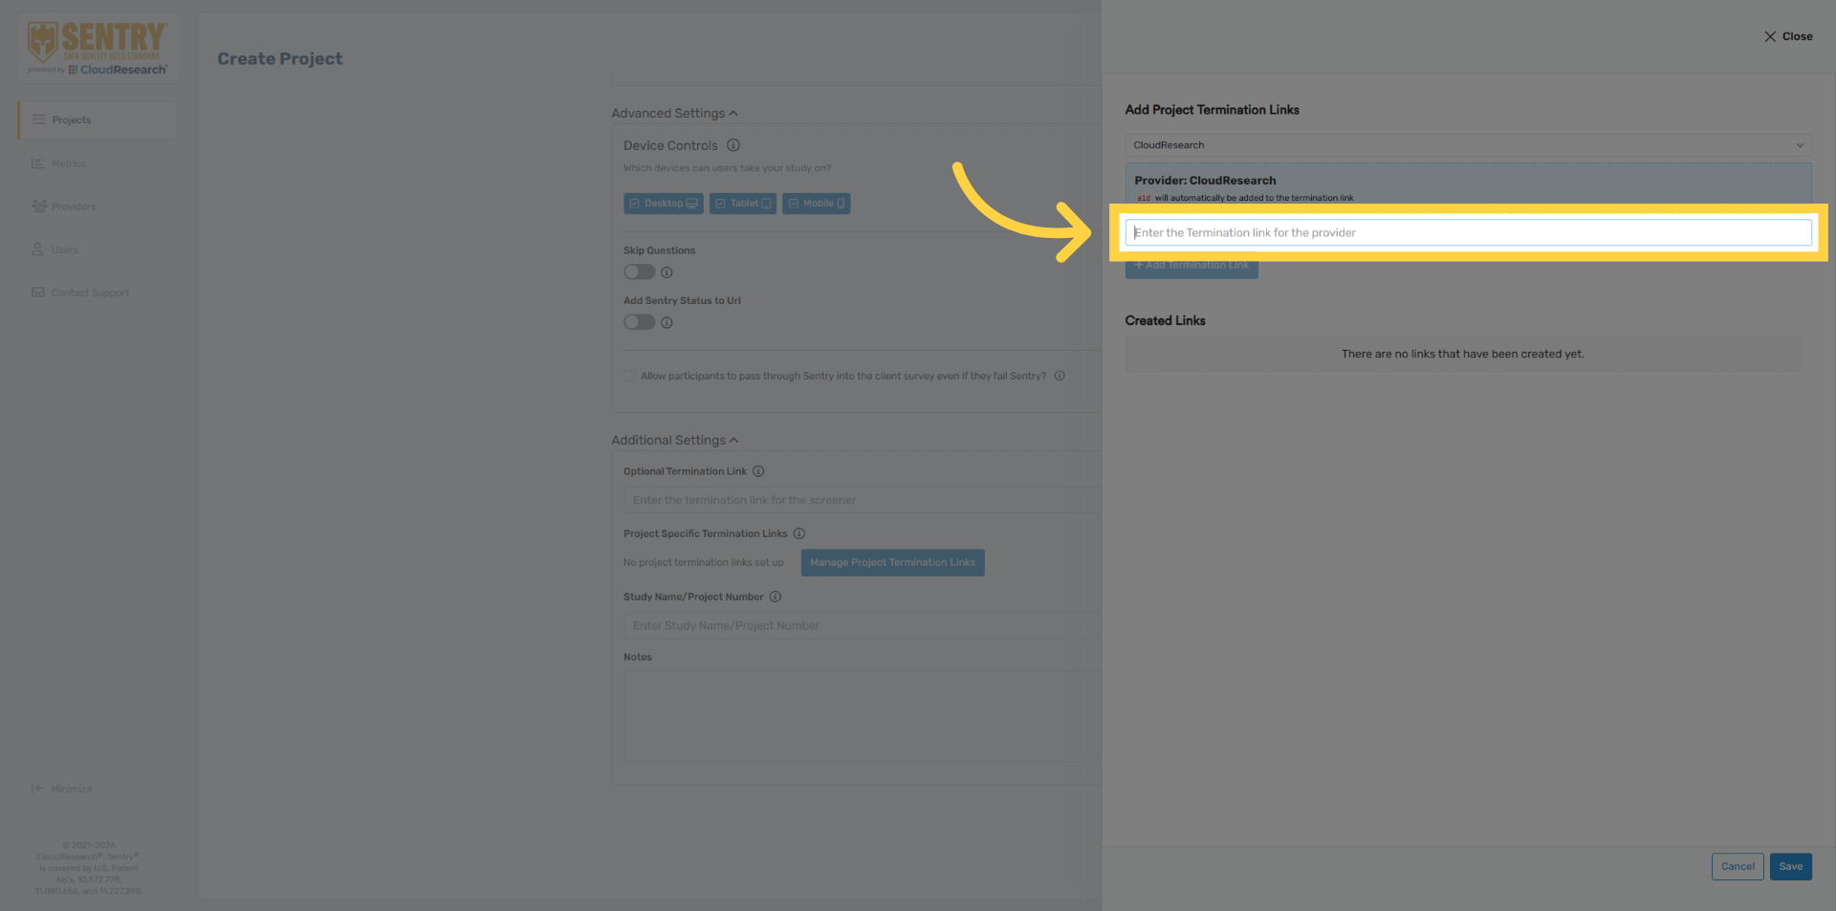Click the Device Controls info icon
Screen dimensions: 1836x911
733,145
